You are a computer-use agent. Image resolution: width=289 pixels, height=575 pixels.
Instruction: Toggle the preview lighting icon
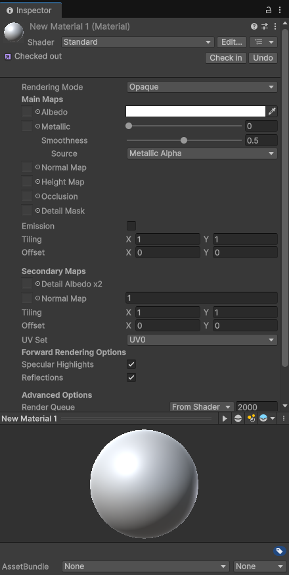[251, 418]
